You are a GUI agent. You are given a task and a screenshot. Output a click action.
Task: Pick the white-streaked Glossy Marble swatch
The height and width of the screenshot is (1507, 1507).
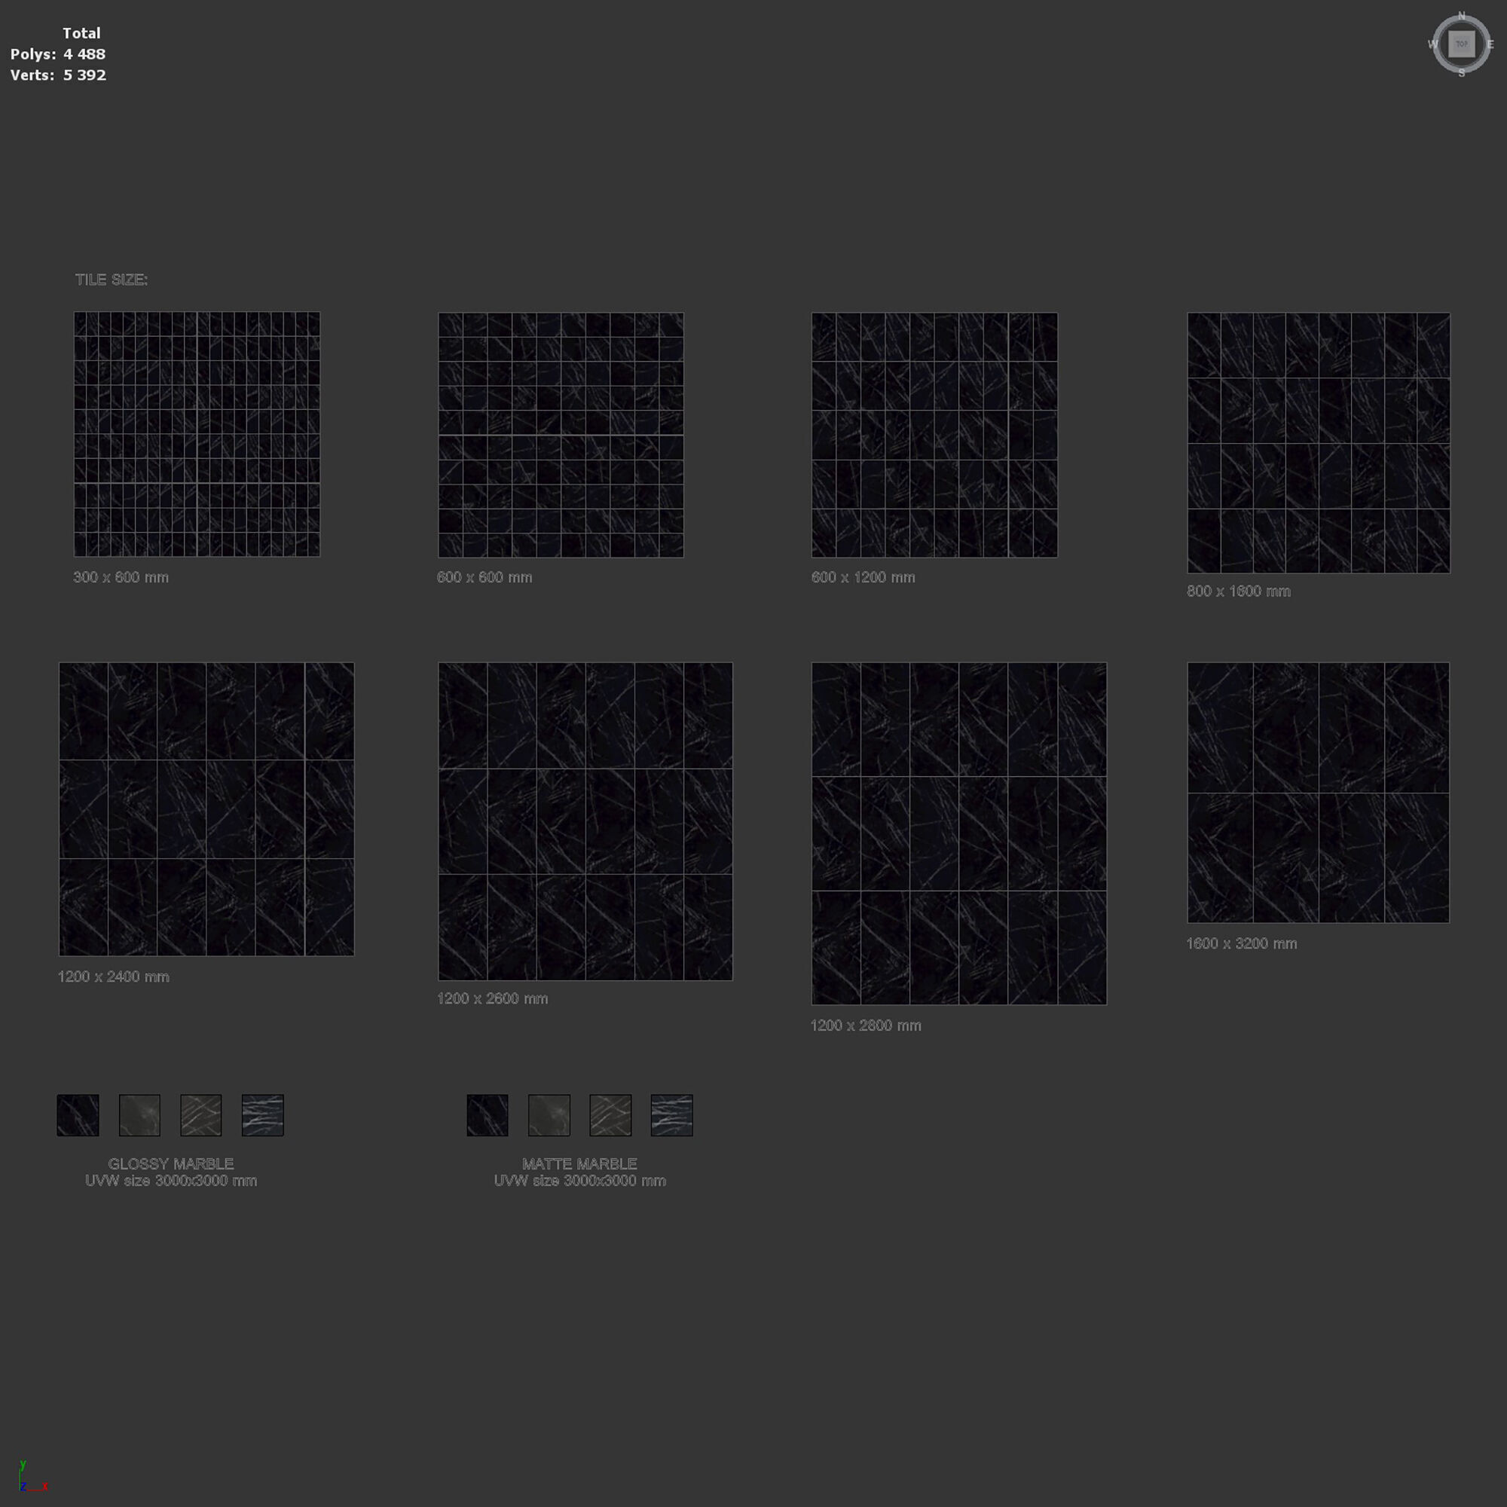pyautogui.click(x=263, y=1114)
